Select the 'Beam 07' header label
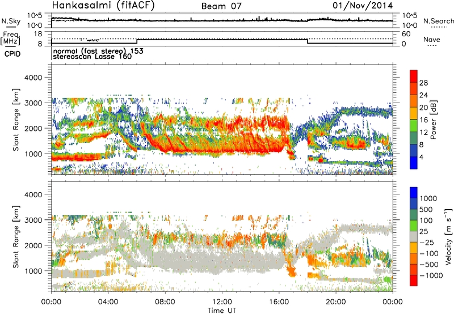The image size is (454, 314). pos(221,6)
